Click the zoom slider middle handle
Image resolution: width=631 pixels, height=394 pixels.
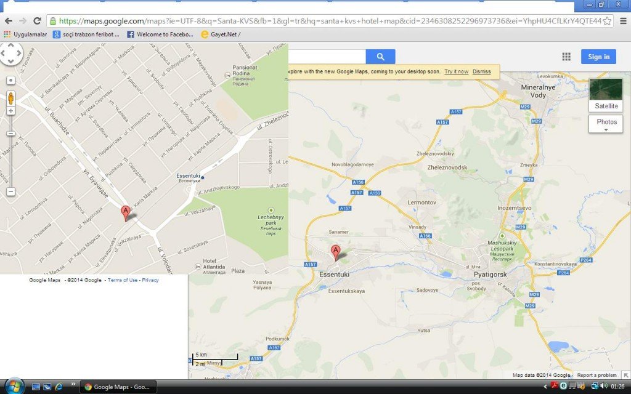10,133
